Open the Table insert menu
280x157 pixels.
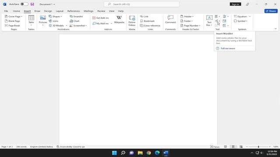(x=31, y=20)
